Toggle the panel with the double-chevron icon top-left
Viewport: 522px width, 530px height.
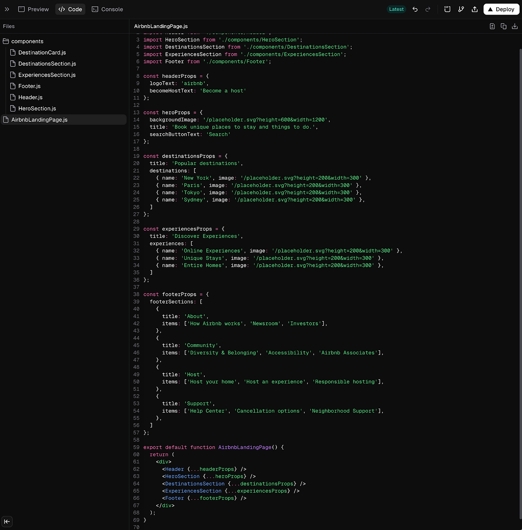7,9
